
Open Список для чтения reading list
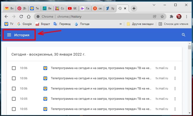coord(173,24)
